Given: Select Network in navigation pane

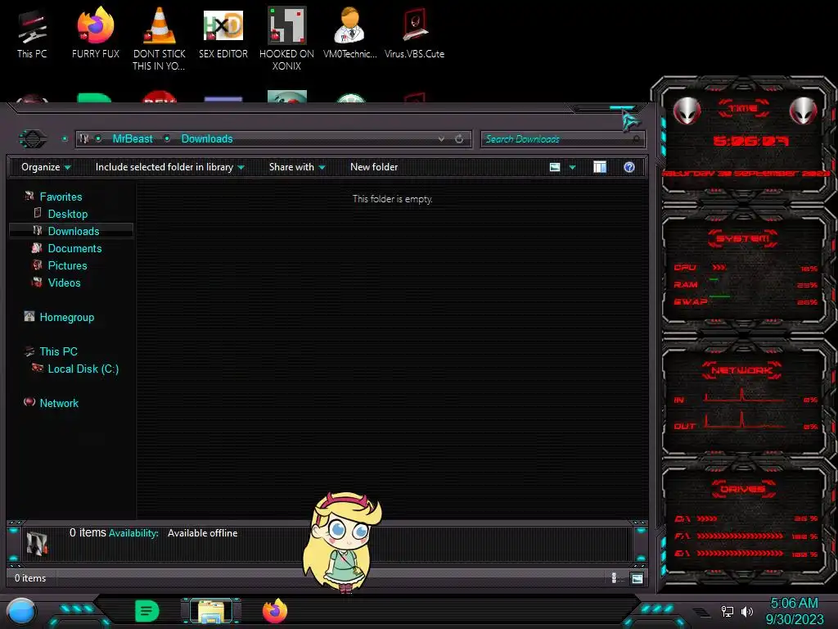Looking at the screenshot, I should click(59, 403).
